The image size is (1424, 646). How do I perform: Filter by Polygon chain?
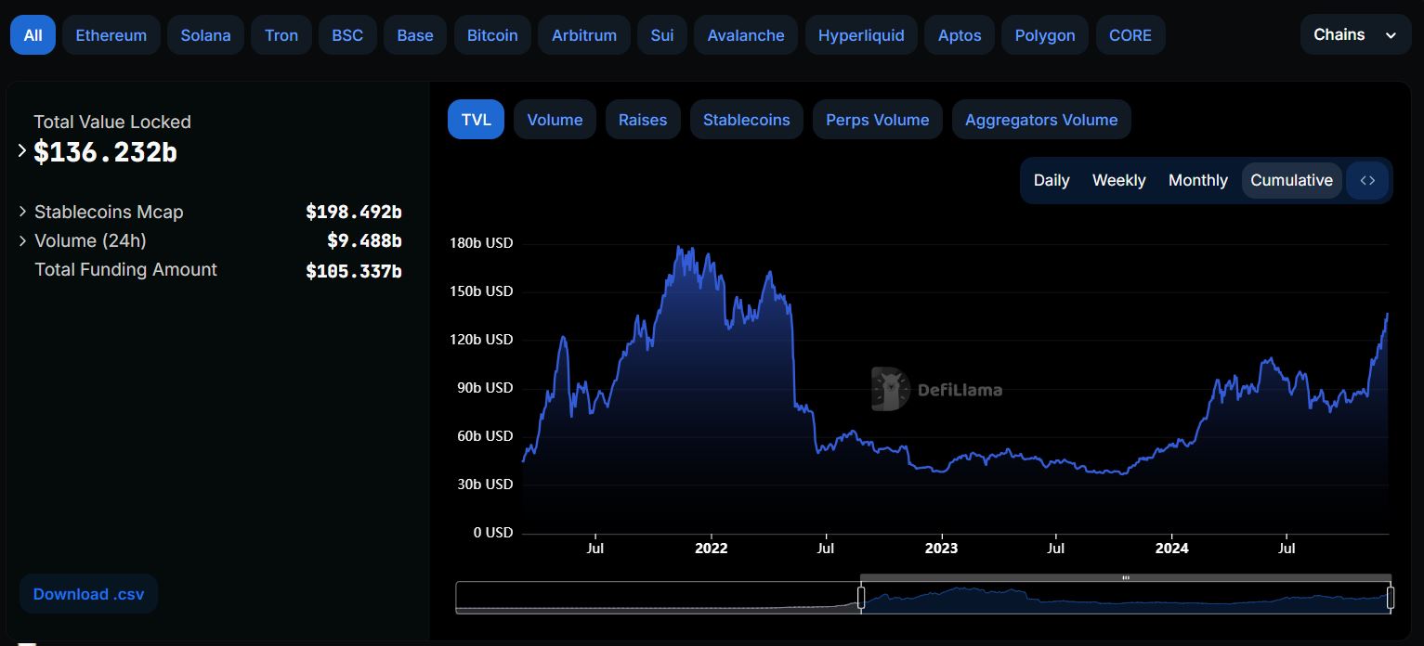1045,35
